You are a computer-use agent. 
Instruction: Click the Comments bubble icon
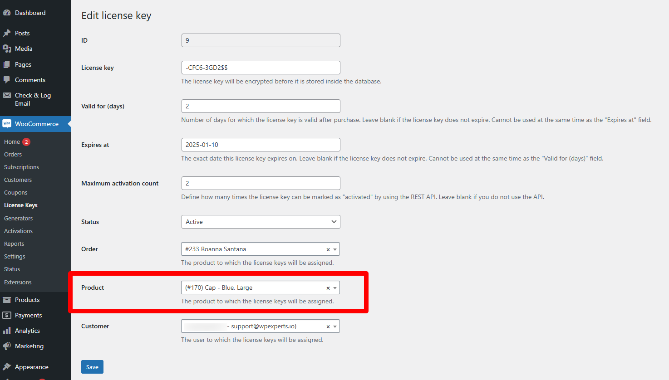(7, 80)
